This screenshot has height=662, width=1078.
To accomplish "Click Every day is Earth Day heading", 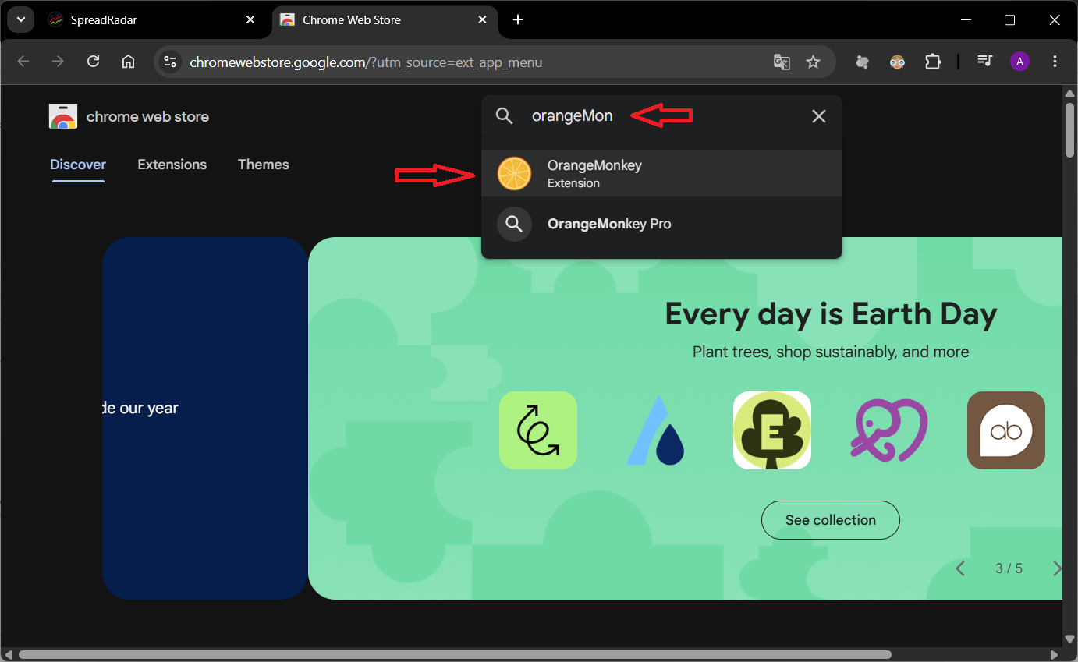I will [x=831, y=314].
